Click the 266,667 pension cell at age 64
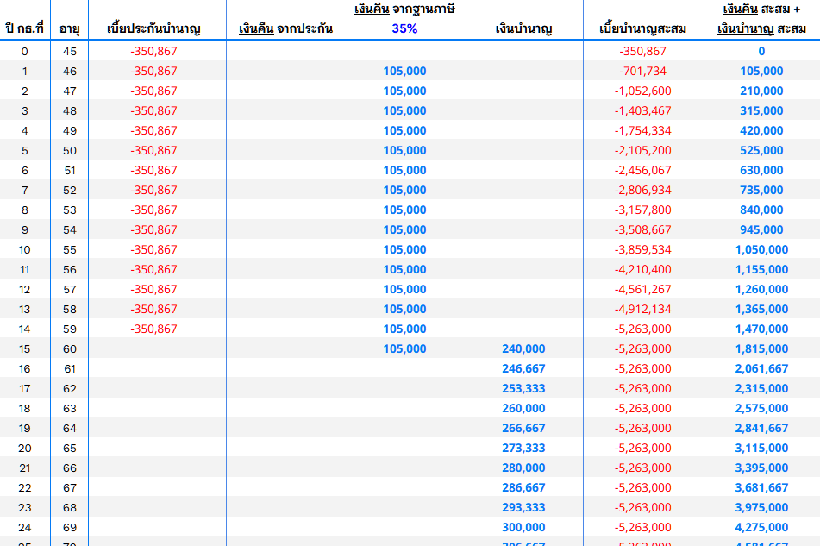The image size is (820, 546). (523, 429)
